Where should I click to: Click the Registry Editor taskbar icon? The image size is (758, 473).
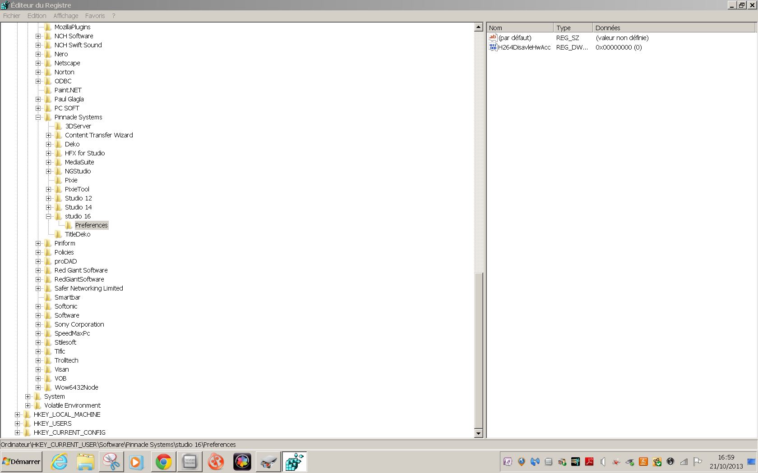point(294,462)
